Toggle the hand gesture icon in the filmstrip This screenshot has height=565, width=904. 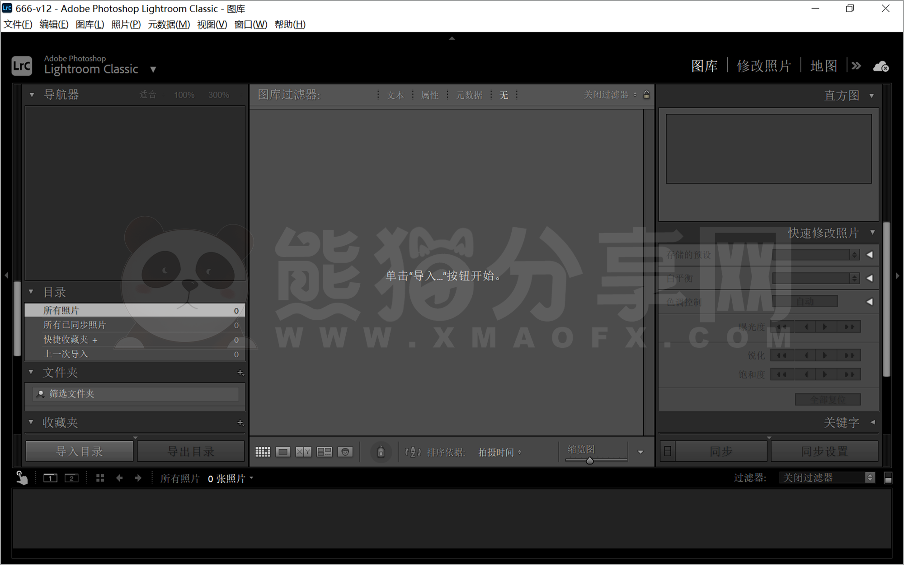click(x=22, y=477)
